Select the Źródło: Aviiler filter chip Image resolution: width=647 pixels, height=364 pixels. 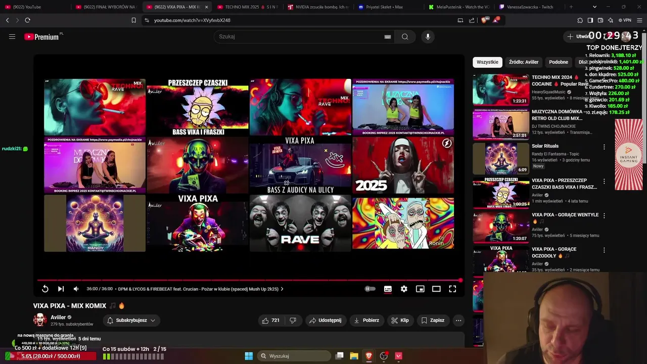524,62
